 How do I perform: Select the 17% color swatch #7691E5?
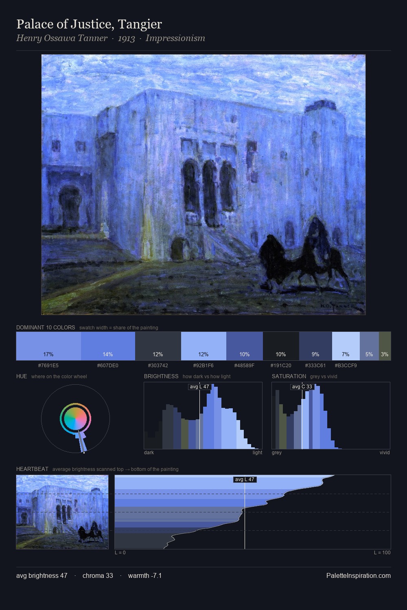pyautogui.click(x=48, y=346)
